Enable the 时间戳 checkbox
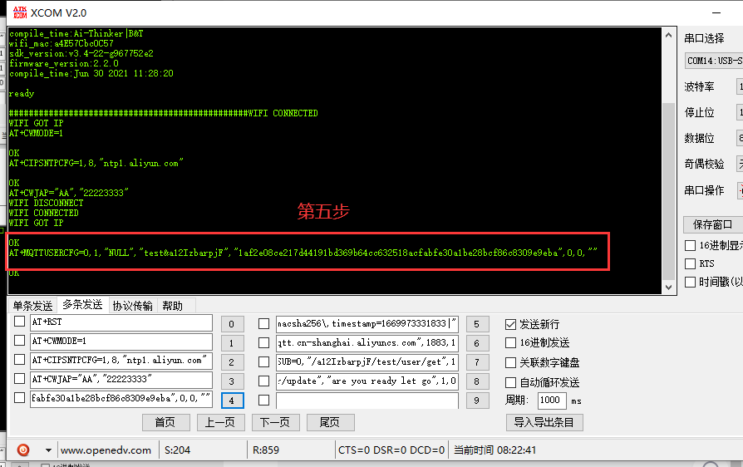This screenshot has height=467, width=743. click(x=690, y=283)
